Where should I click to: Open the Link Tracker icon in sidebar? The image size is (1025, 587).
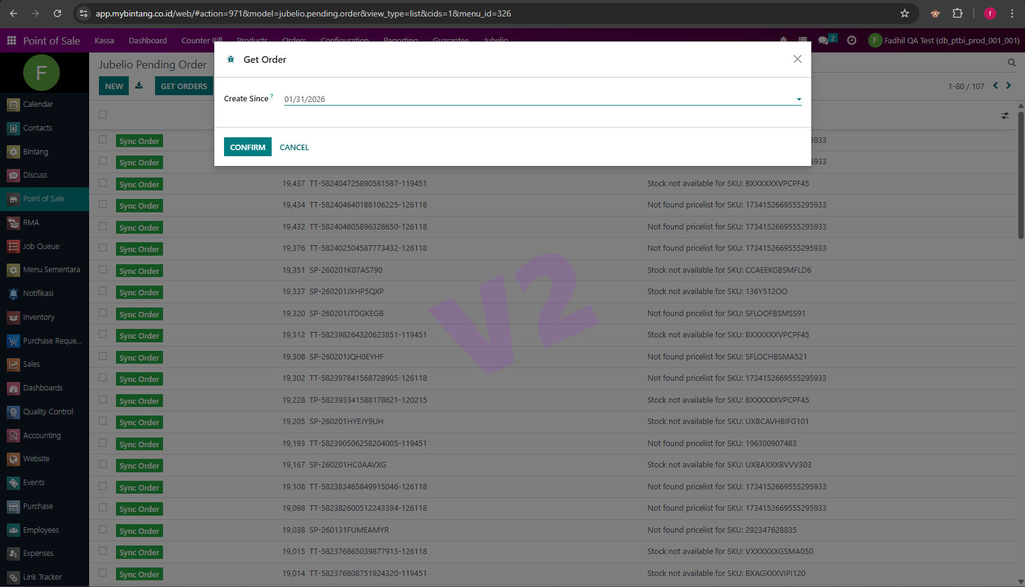point(13,577)
